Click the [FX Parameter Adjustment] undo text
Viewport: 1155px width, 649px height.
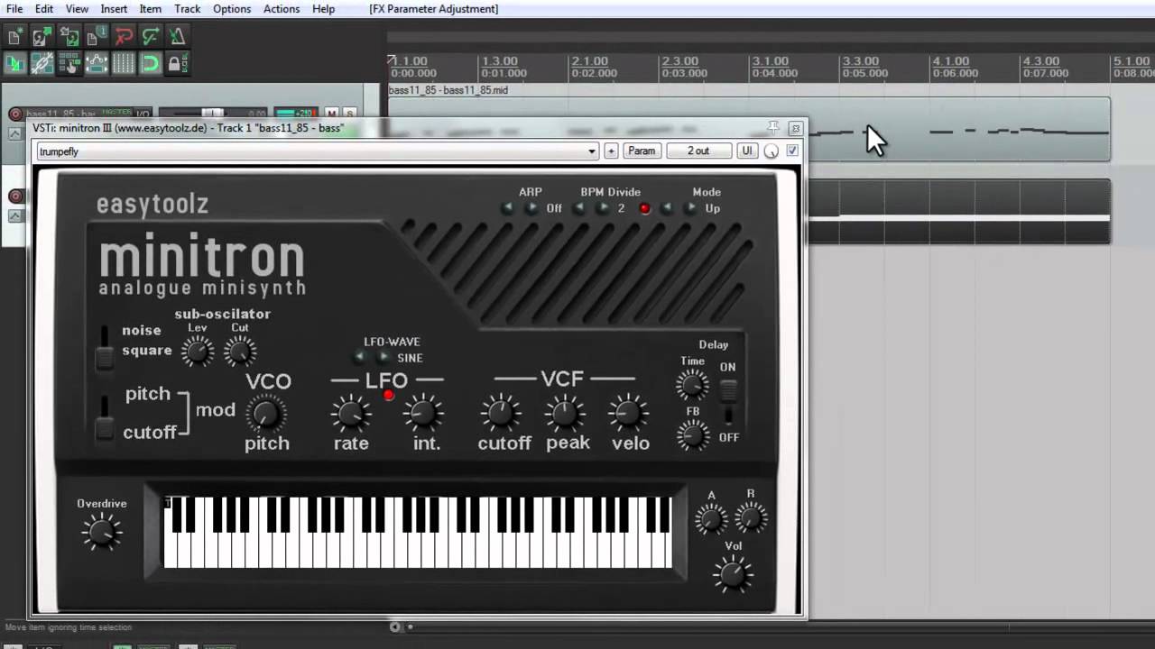[434, 9]
